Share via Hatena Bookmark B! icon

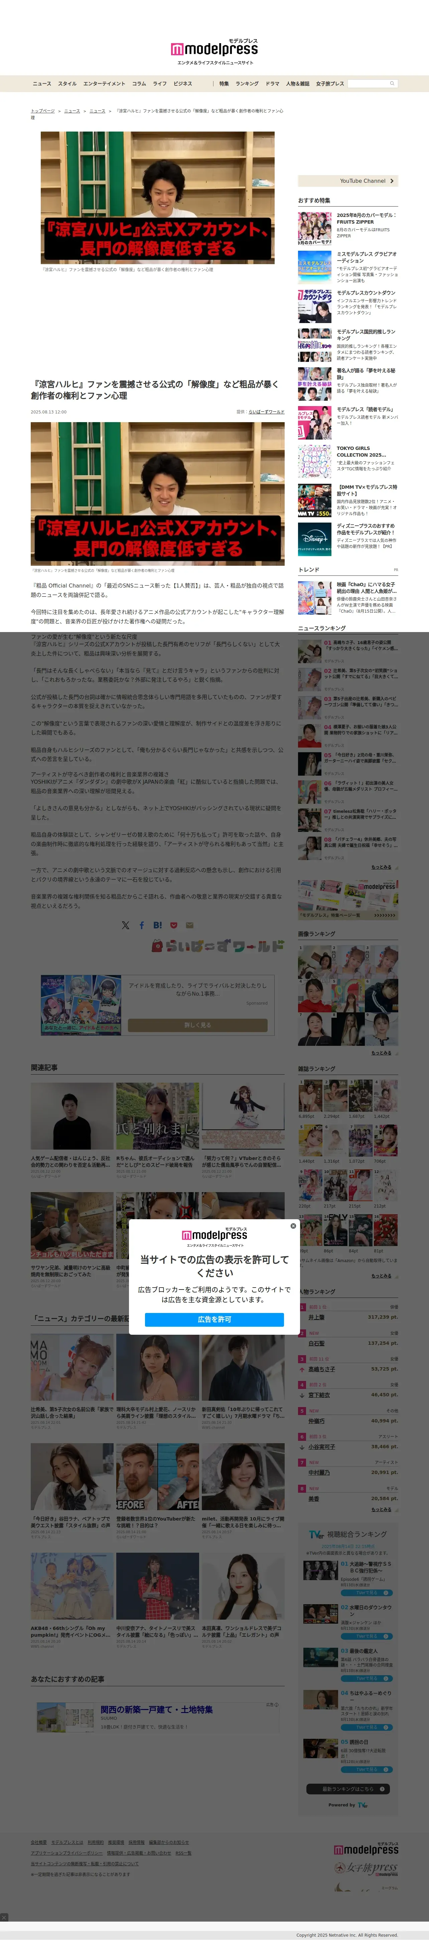(x=158, y=925)
